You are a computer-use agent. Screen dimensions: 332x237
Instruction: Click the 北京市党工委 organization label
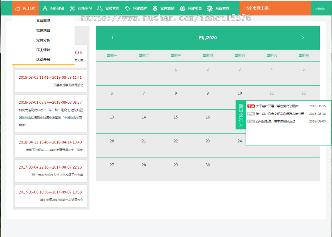[256, 8]
